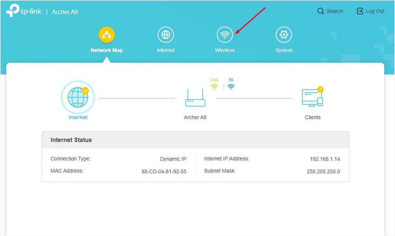Click the Log Out text link
395x236 pixels.
(x=375, y=11)
